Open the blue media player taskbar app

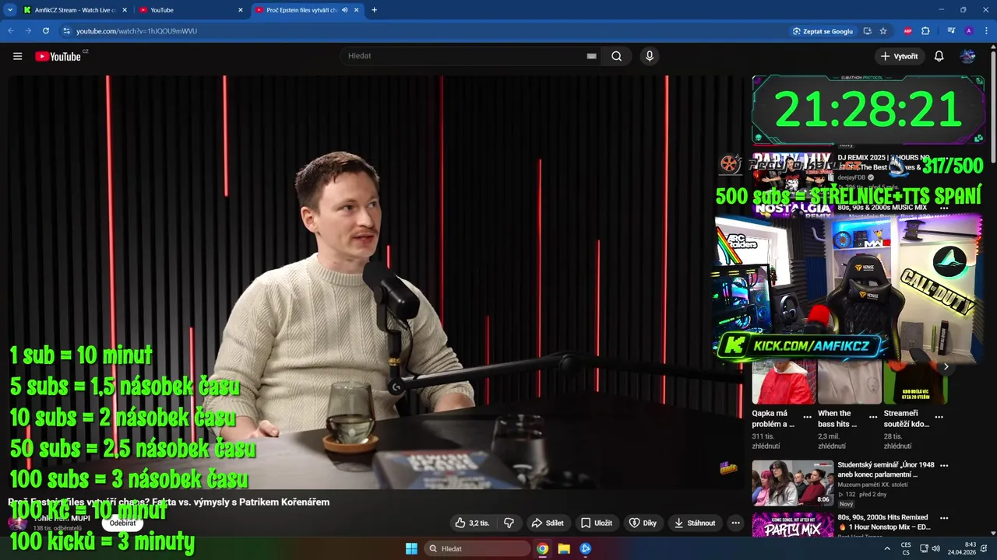click(x=586, y=549)
